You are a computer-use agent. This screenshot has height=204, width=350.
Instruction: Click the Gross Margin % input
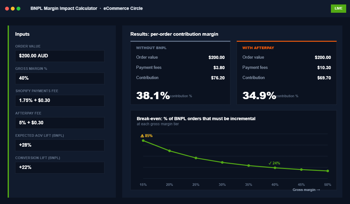59,78
